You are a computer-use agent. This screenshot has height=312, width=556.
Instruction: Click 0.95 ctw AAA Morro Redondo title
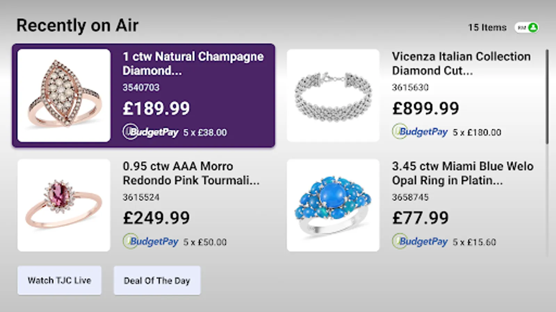(x=191, y=173)
